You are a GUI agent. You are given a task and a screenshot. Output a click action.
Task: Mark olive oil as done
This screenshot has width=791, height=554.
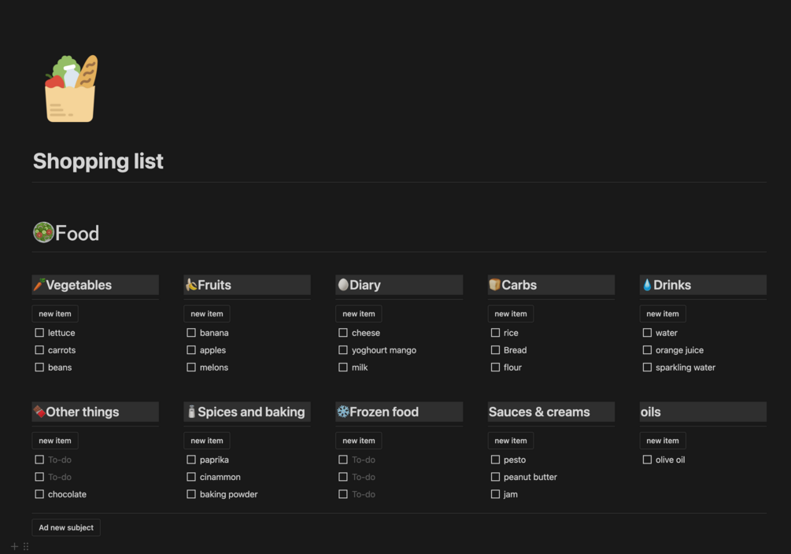[647, 460]
